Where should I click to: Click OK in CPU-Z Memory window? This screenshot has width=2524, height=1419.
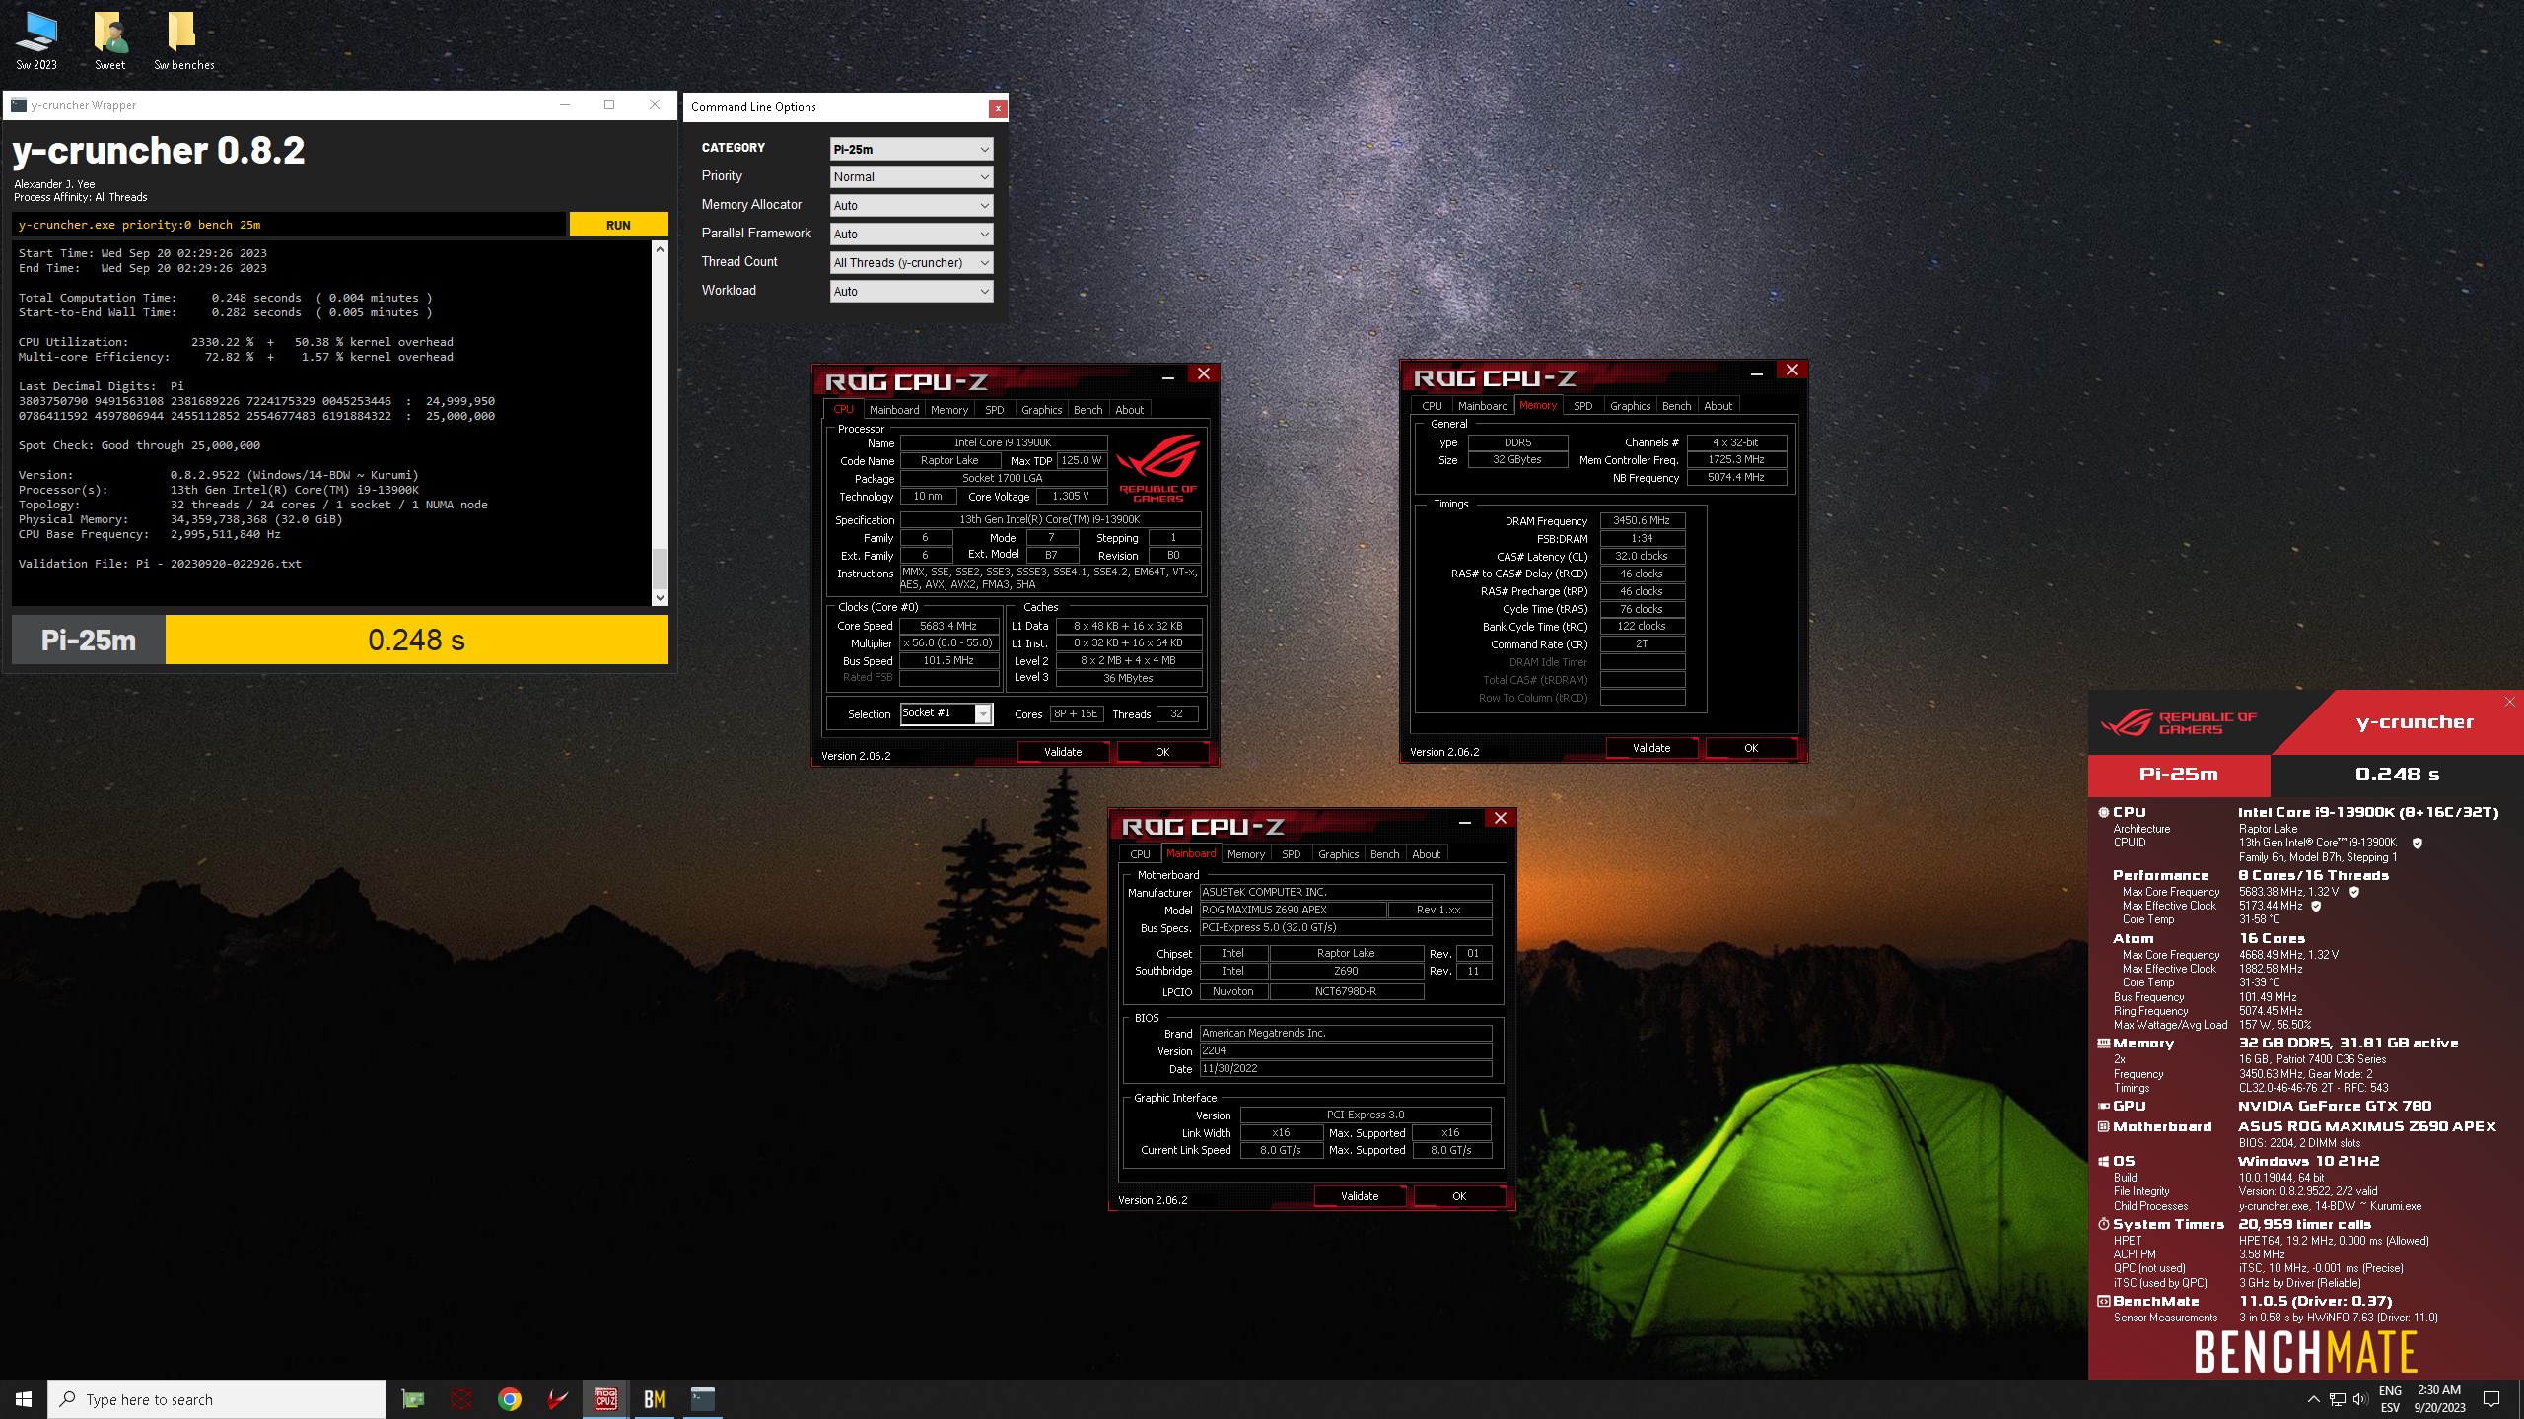(1751, 748)
